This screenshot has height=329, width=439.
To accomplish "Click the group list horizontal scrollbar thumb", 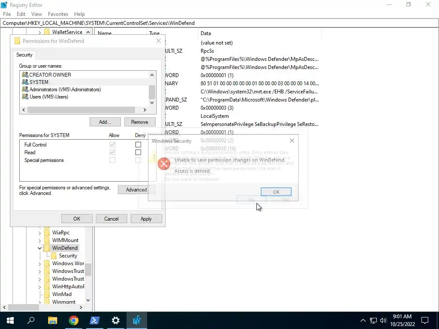I will pyautogui.click(x=81, y=110).
